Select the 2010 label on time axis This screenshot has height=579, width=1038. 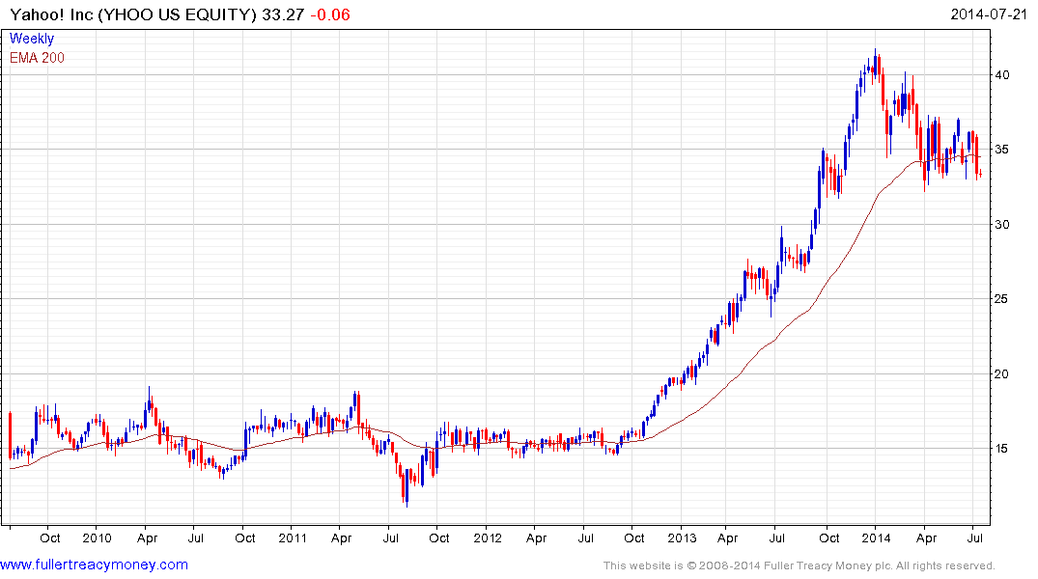(97, 538)
